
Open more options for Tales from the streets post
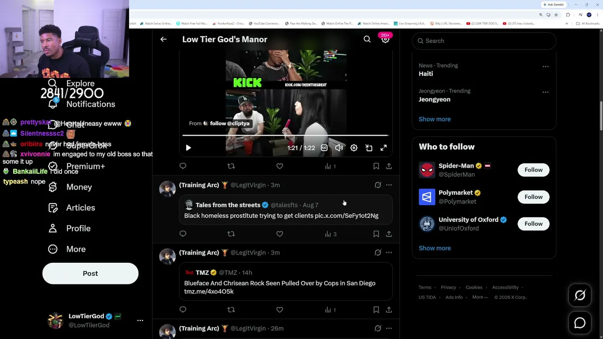tap(389, 185)
